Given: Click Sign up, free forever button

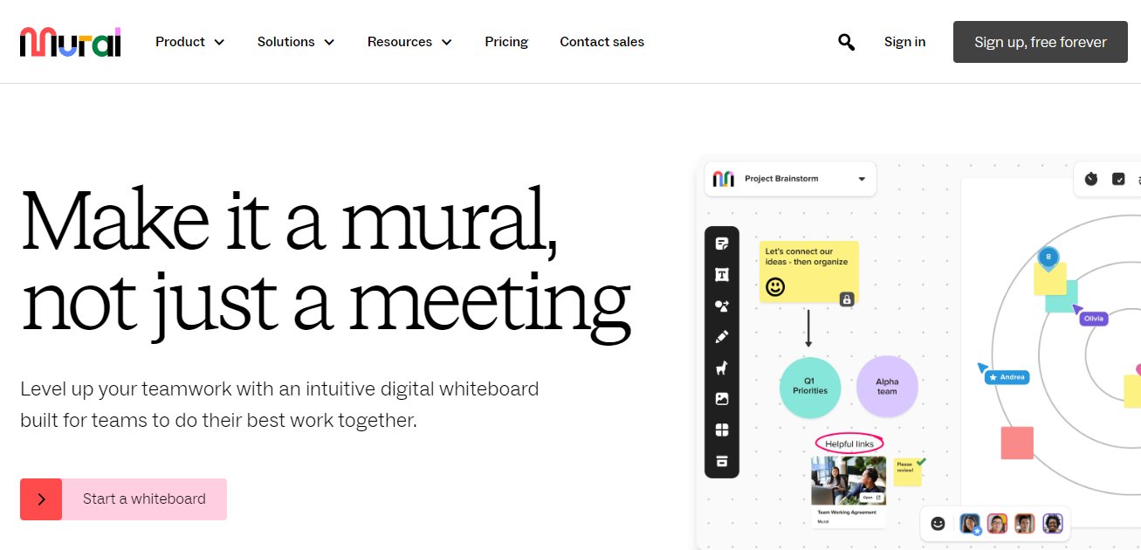Looking at the screenshot, I should point(1041,42).
